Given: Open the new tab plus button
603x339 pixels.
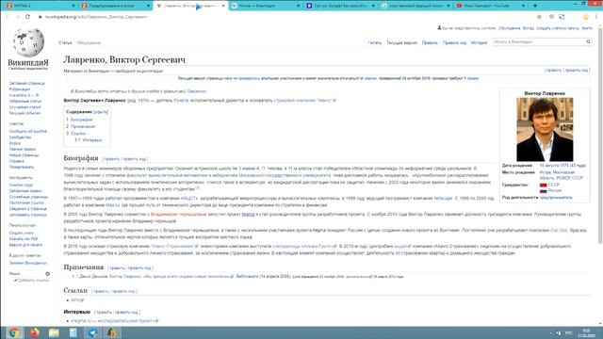Looking at the screenshot, I should point(535,6).
